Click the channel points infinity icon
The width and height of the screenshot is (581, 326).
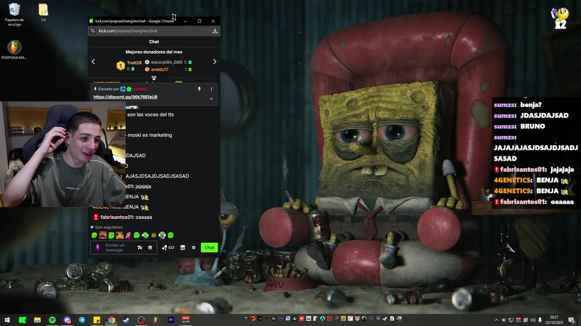tap(171, 248)
